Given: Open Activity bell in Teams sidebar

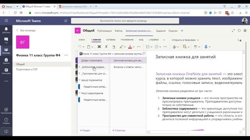Looking at the screenshot, I should 6,30.
